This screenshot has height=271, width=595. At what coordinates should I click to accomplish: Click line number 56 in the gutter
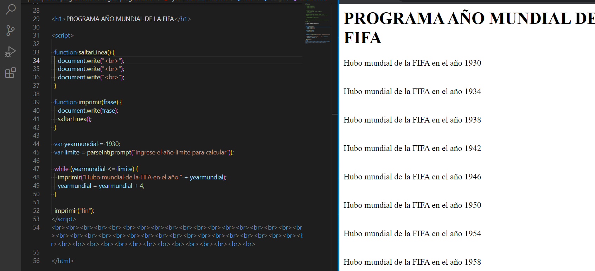point(36,261)
